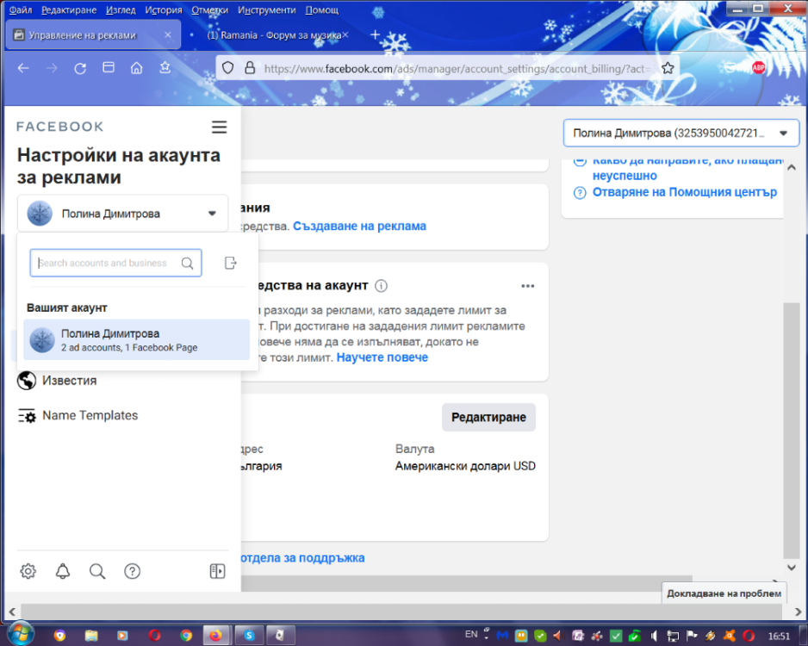This screenshot has width=808, height=646.
Task: Switch to the Ramania forum tab
Action: click(x=274, y=35)
